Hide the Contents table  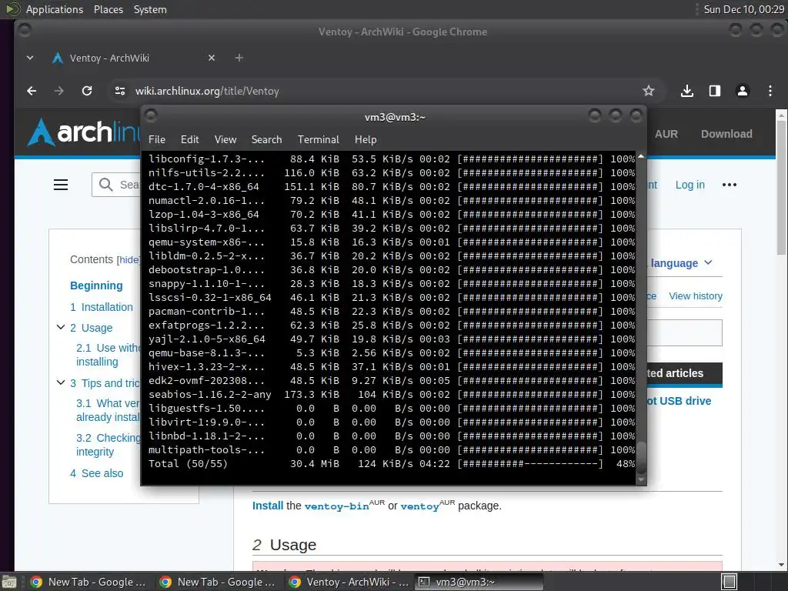click(129, 260)
